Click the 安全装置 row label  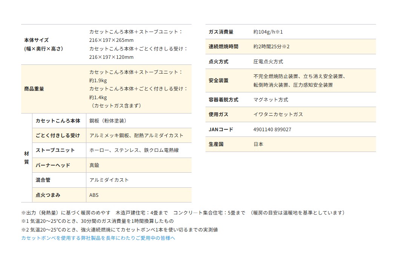tap(218, 80)
